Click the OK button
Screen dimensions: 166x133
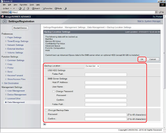click(x=142, y=59)
